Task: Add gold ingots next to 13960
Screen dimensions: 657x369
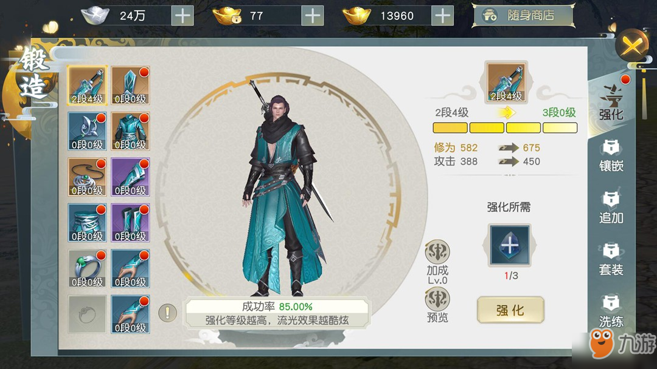Action: click(x=442, y=16)
